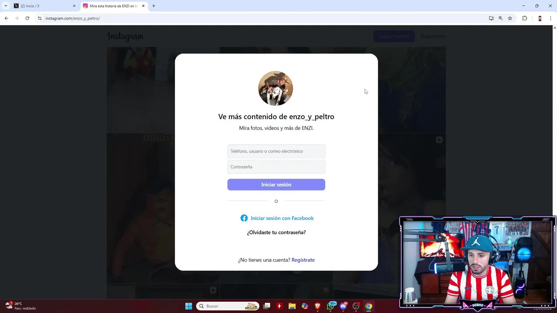Click the Chrome icon in the taskbar
Screen dimensions: 557x313
(x=369, y=306)
